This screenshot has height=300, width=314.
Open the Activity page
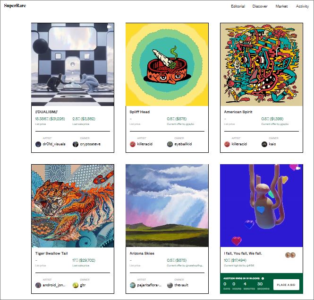302,6
